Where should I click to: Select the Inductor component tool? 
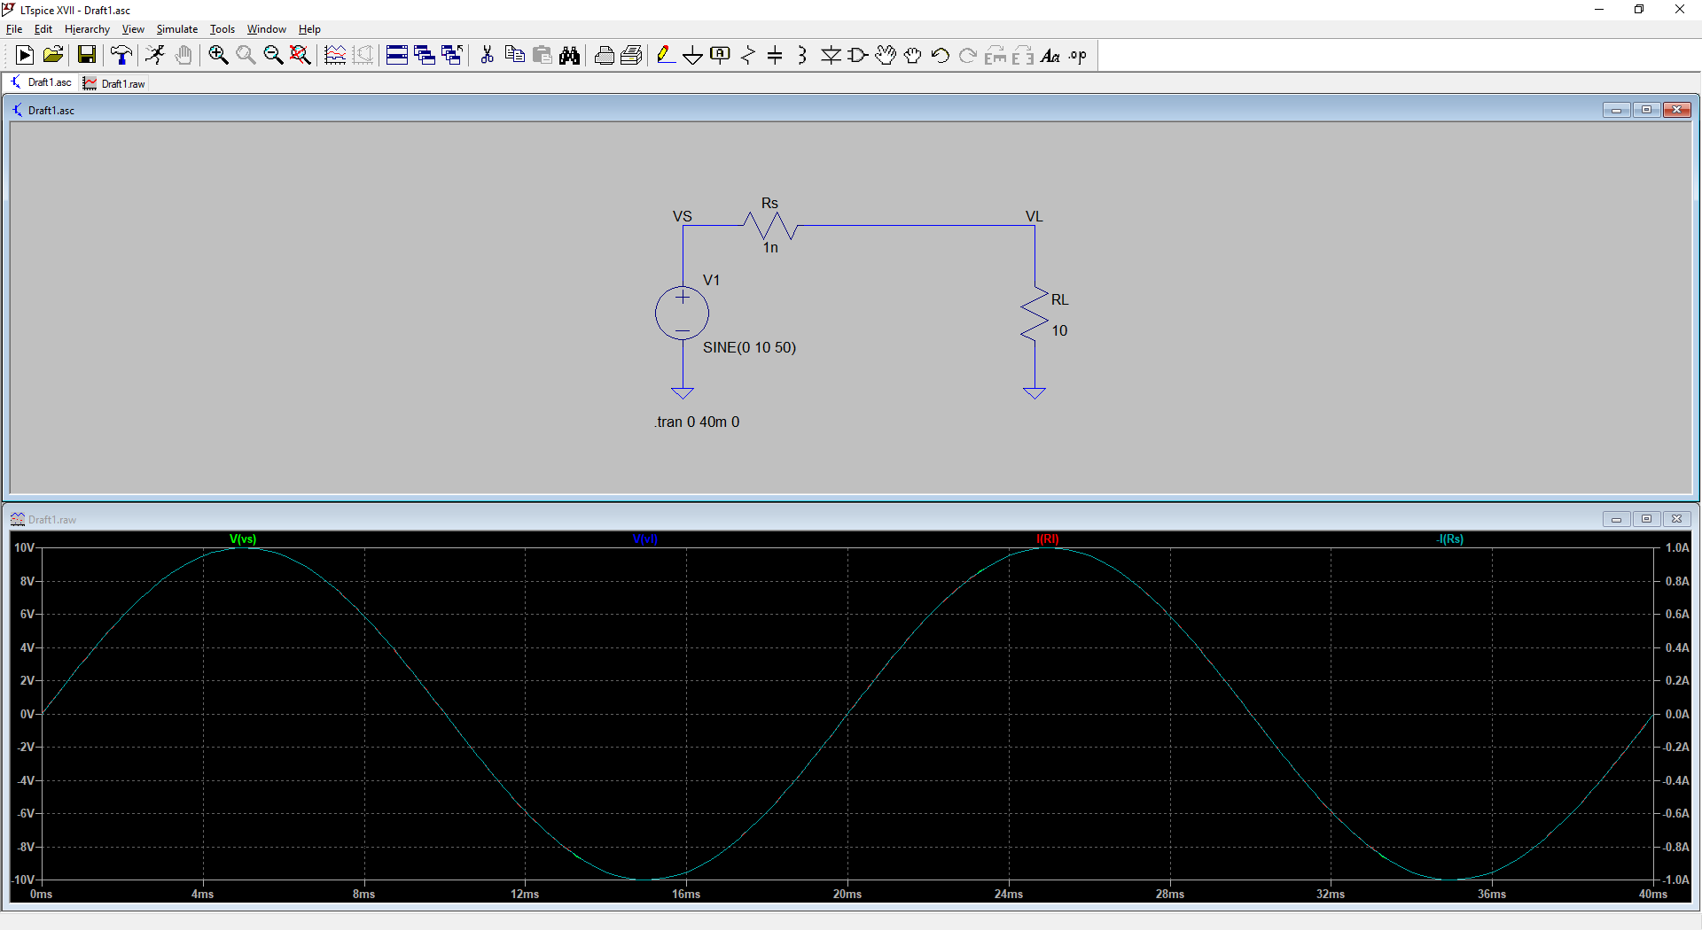[x=802, y=56]
